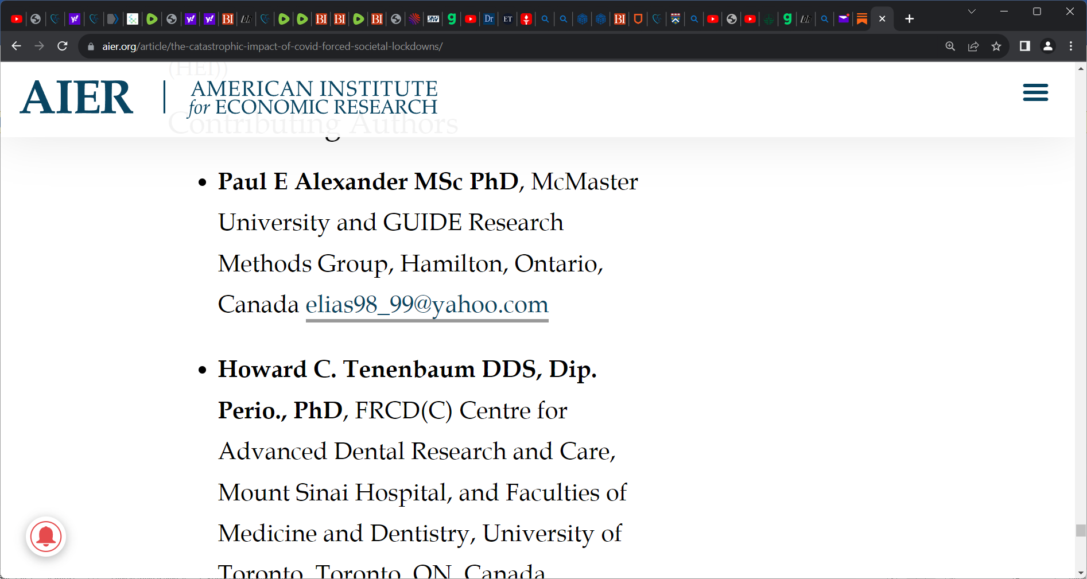Switch to the white molecule-icon tab
This screenshot has height=579, width=1087.
click(133, 19)
